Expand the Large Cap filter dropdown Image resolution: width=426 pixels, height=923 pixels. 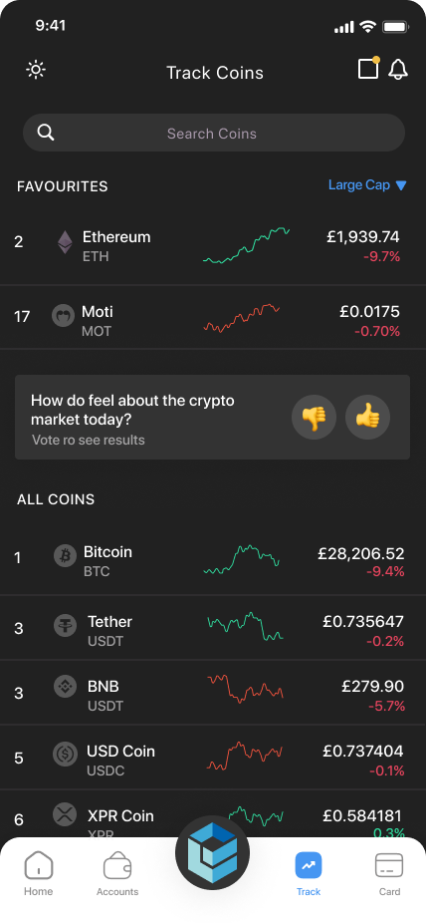click(367, 184)
